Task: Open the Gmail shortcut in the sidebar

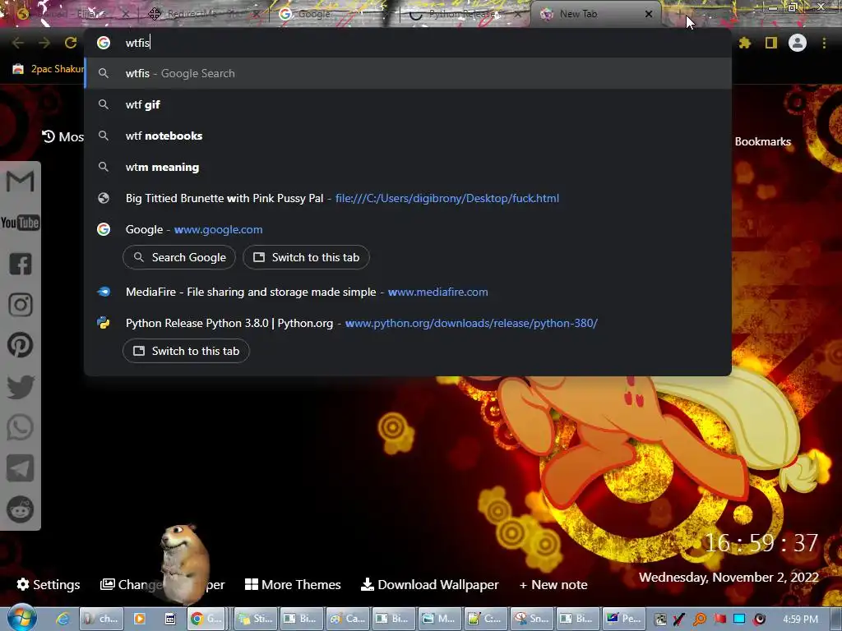Action: click(x=20, y=182)
